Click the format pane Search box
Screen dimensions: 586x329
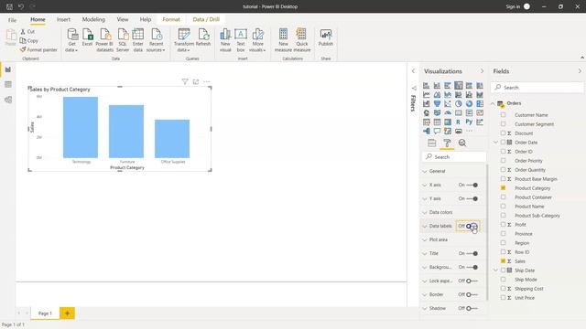454,157
